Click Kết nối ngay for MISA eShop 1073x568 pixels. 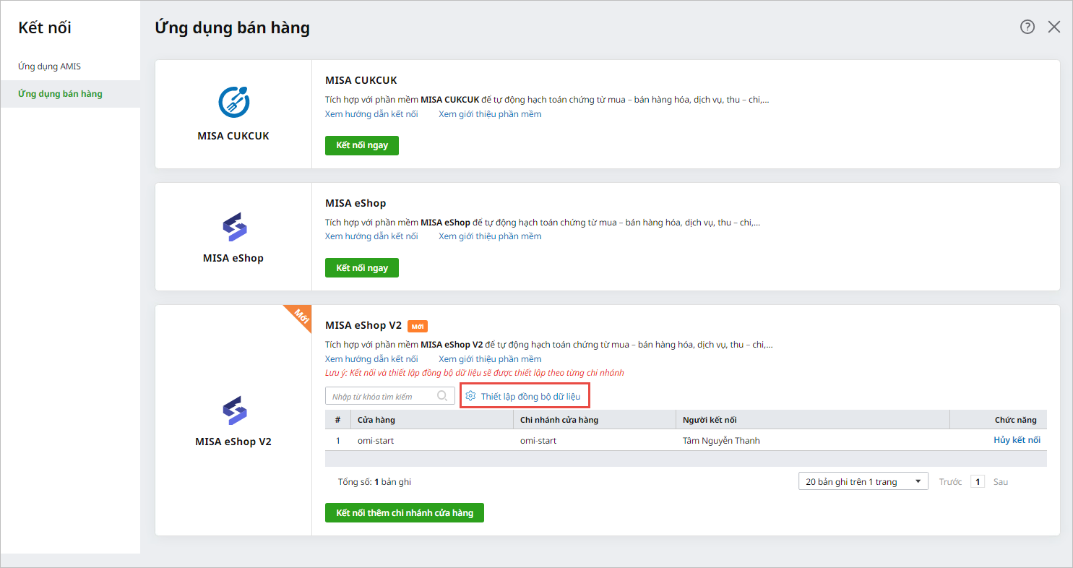(362, 268)
